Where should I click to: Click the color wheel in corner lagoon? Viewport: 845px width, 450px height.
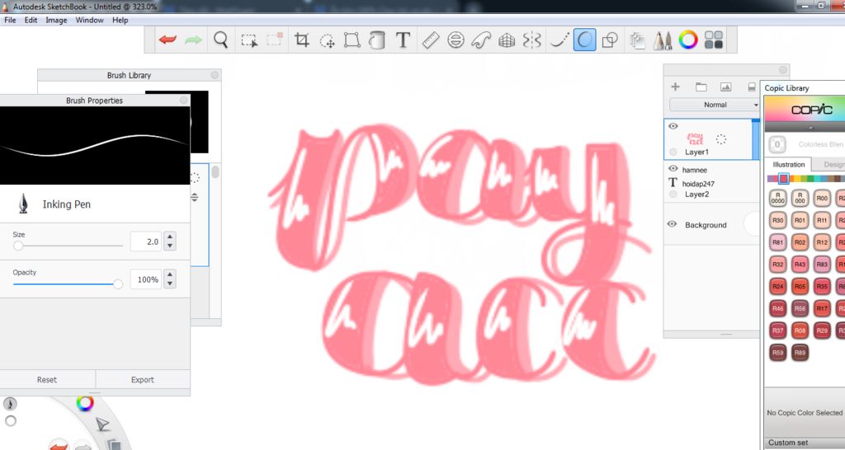[x=85, y=403]
